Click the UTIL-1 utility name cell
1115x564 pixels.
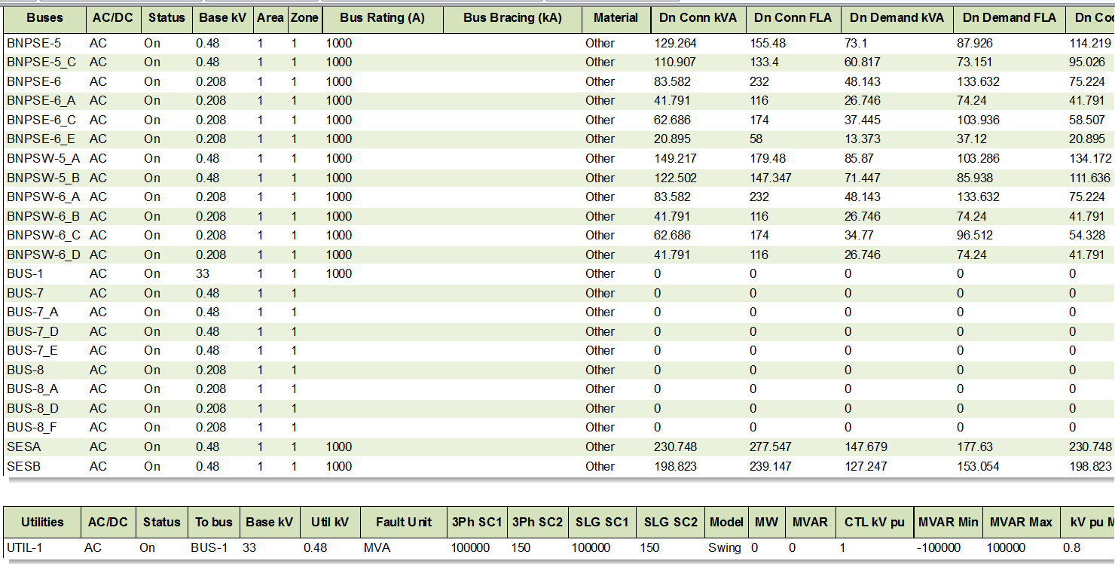pos(24,548)
